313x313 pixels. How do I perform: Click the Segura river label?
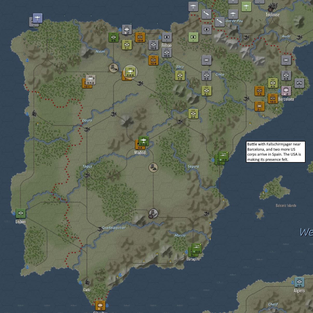[193, 166]
